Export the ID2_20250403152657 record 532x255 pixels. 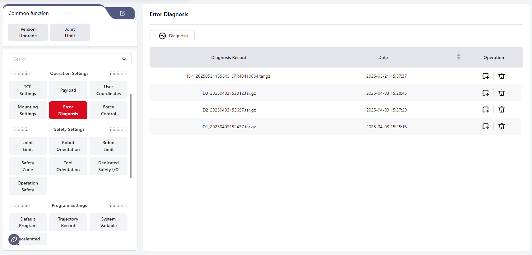(x=485, y=110)
